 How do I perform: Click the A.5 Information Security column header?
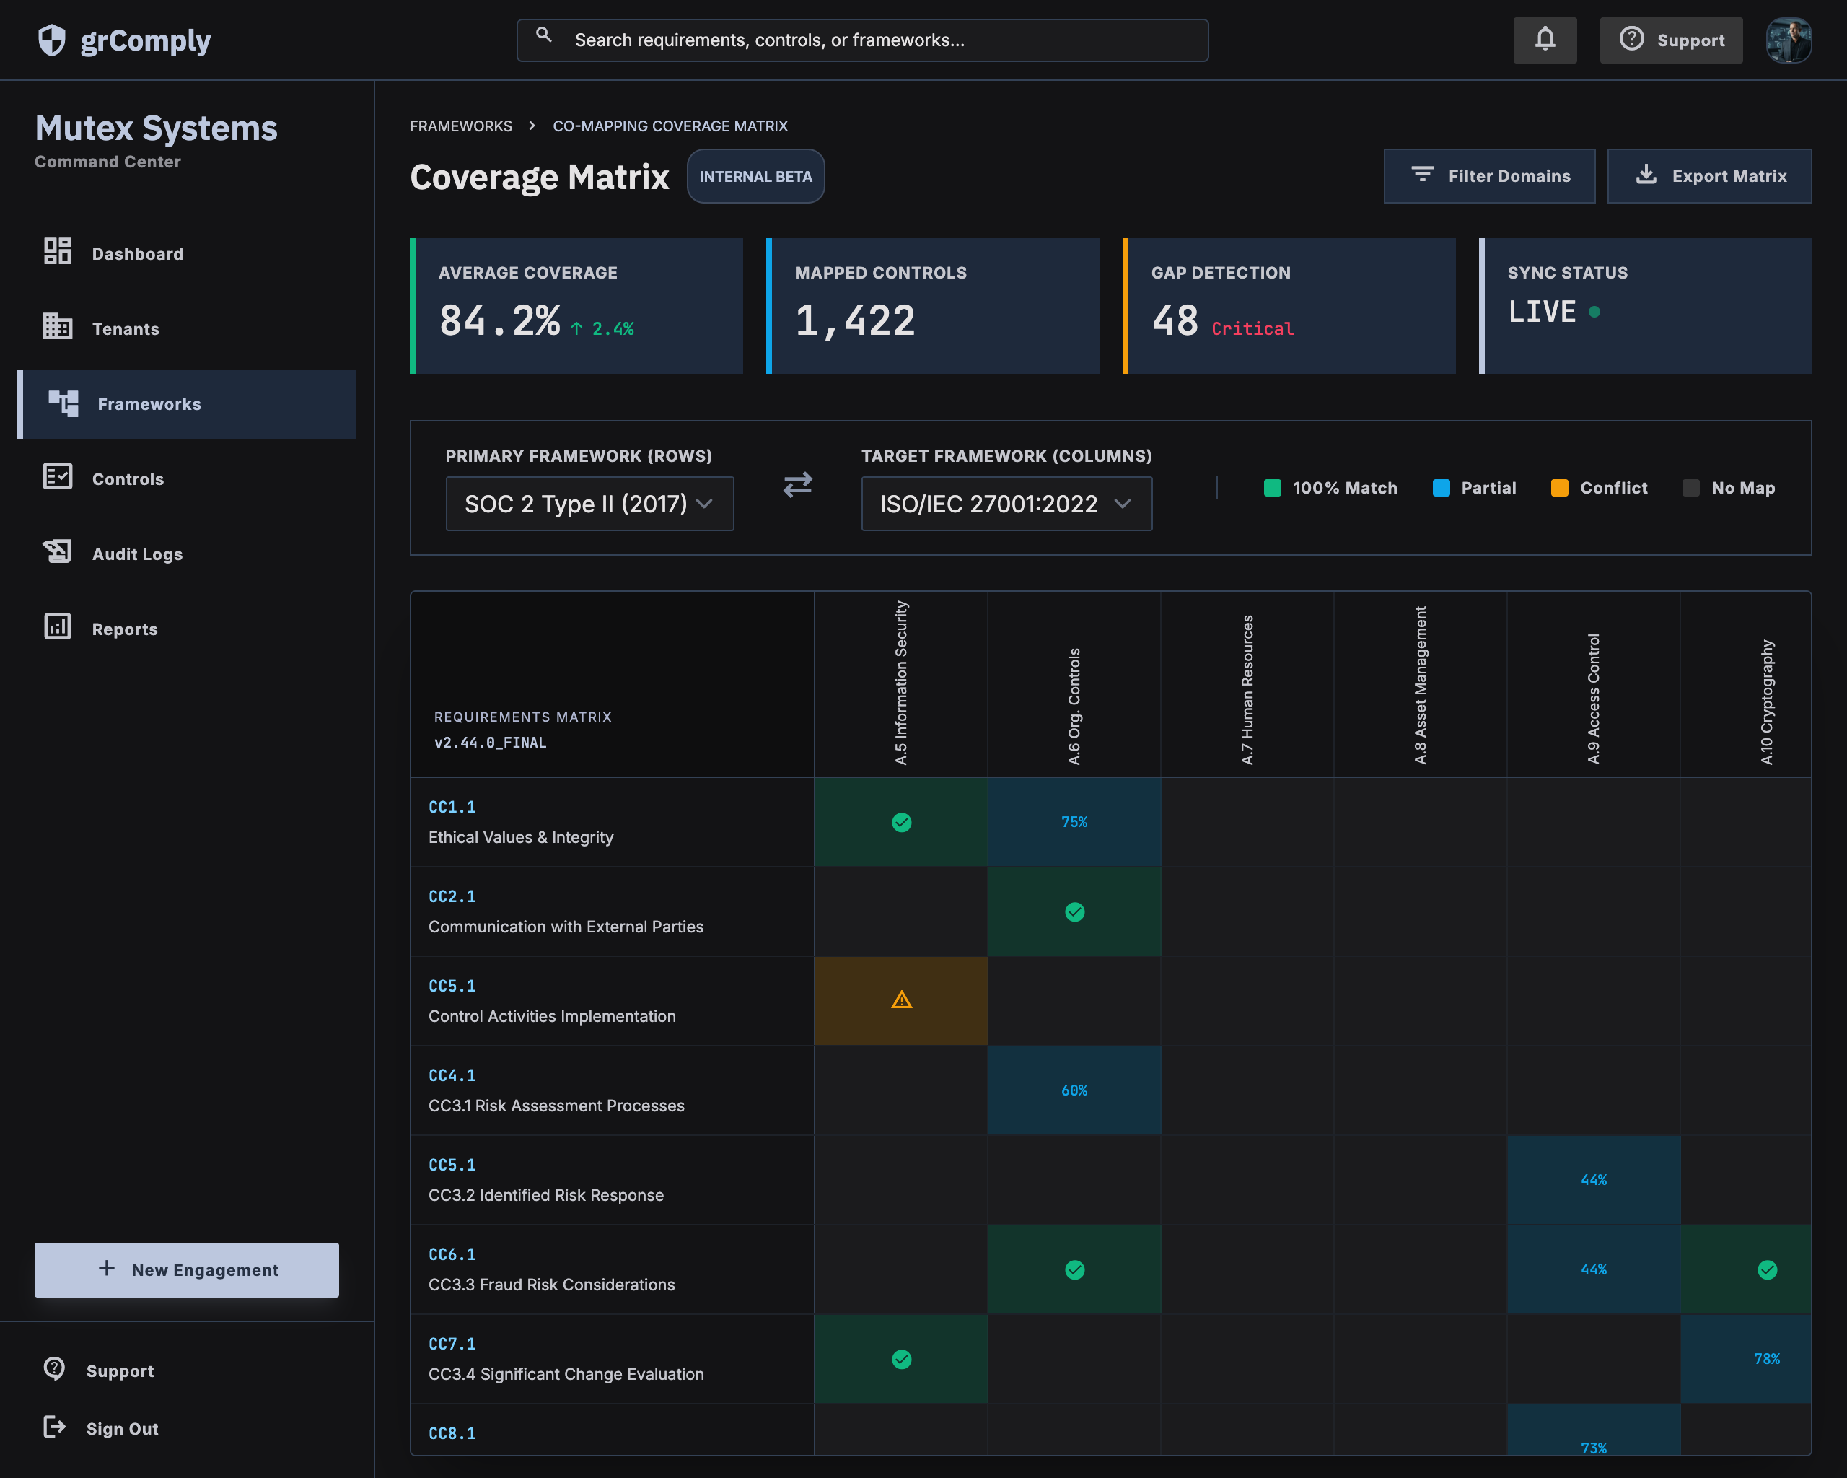[x=901, y=683]
